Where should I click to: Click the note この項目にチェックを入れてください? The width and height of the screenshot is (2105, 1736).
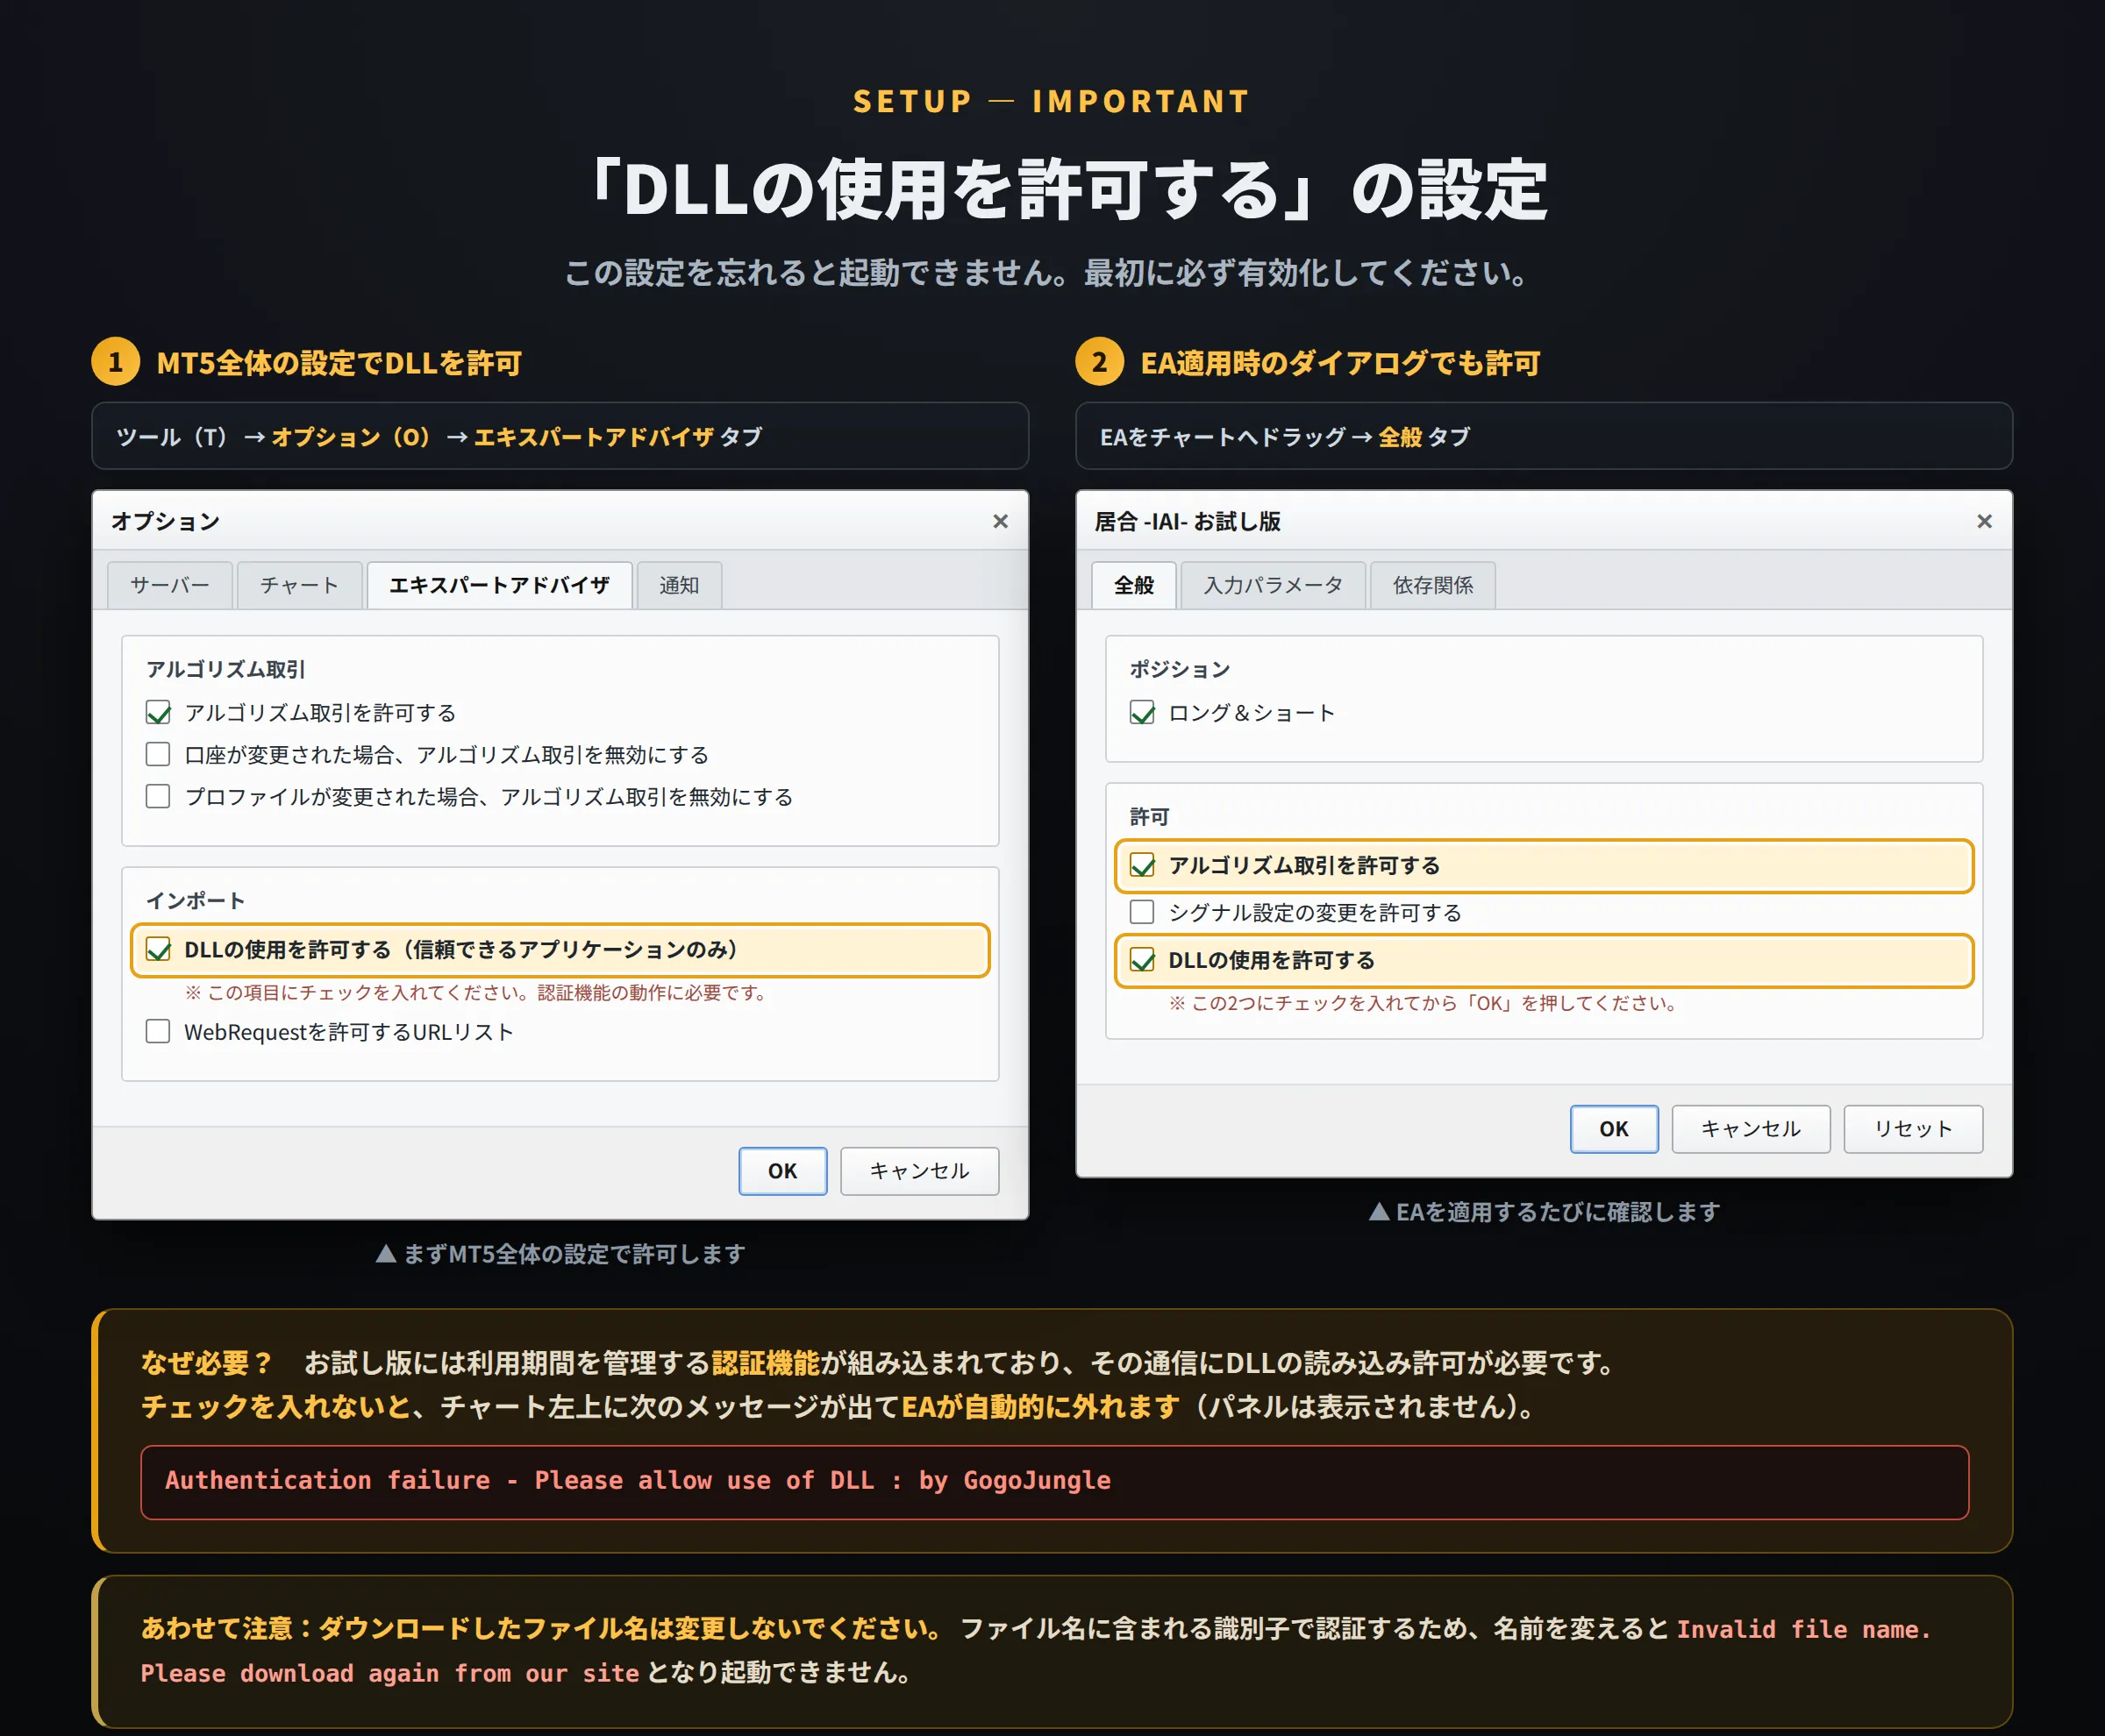[x=478, y=993]
